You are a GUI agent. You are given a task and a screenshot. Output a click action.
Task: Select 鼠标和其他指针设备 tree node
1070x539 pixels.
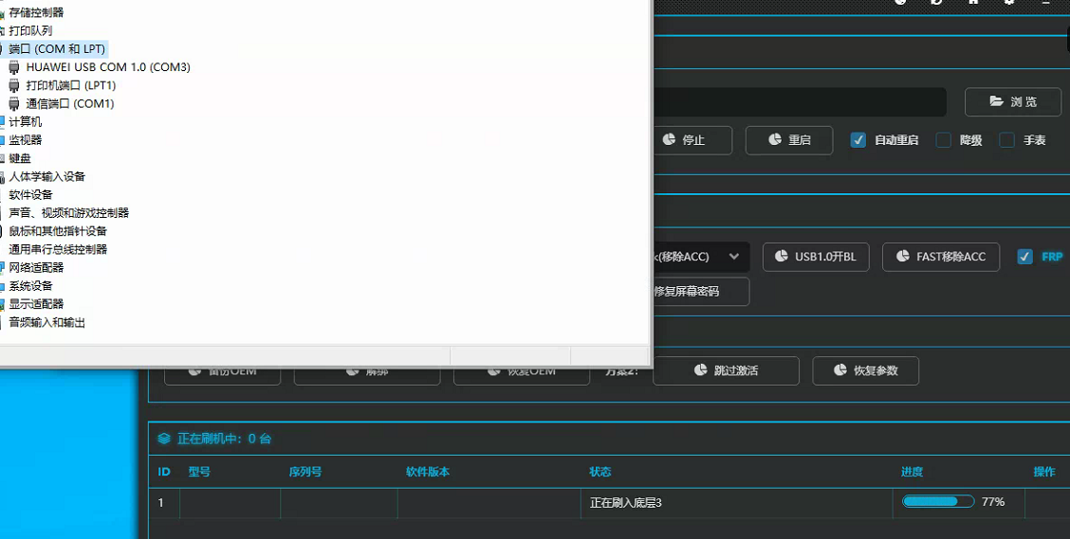coord(58,231)
